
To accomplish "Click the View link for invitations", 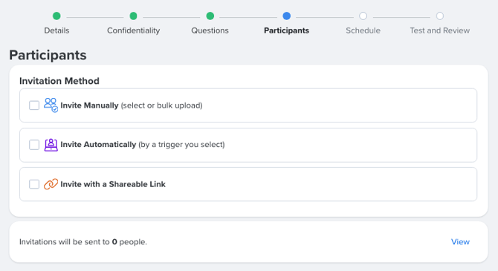I will (460, 242).
